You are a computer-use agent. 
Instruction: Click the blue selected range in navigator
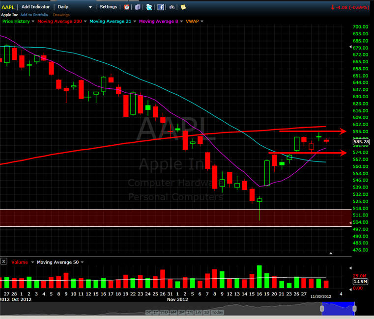click(338, 309)
